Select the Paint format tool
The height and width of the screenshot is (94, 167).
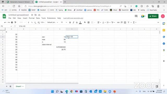coord(15,22)
